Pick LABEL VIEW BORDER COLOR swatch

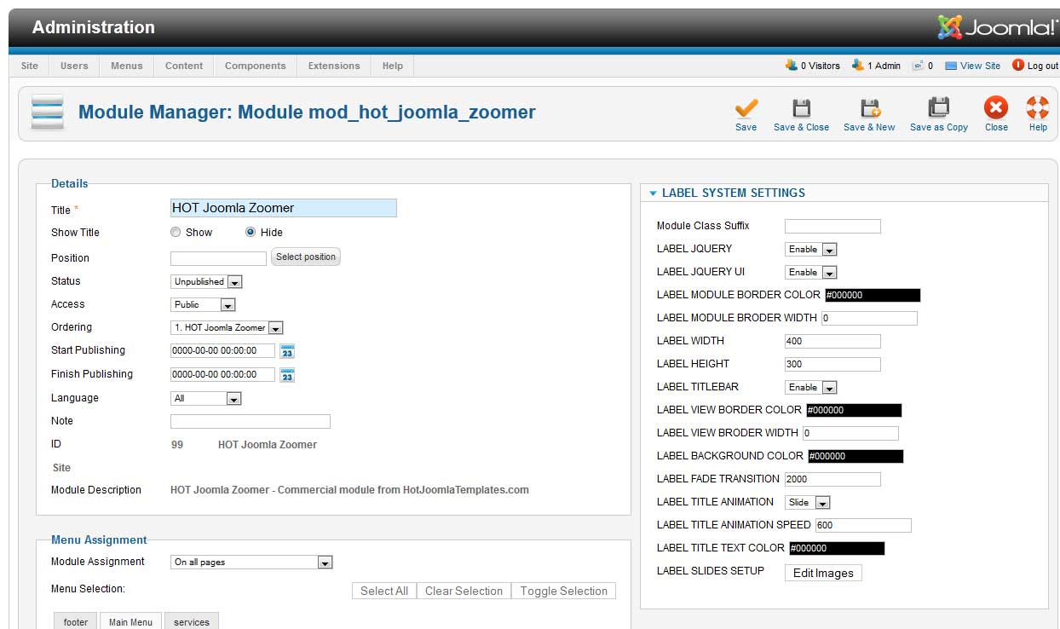(x=854, y=410)
